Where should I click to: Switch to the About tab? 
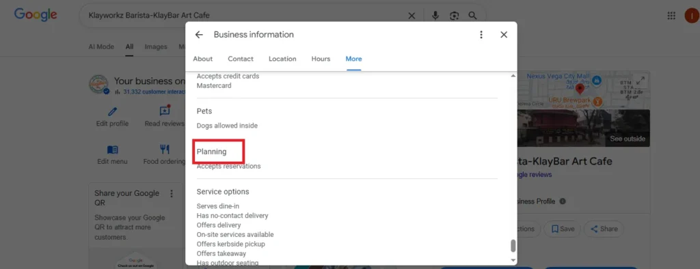202,59
